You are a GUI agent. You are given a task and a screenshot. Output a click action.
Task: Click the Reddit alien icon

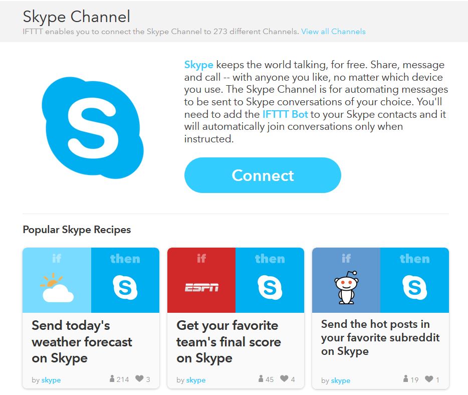tap(346, 287)
